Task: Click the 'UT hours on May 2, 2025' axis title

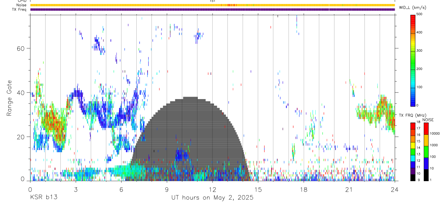Action: (212, 198)
